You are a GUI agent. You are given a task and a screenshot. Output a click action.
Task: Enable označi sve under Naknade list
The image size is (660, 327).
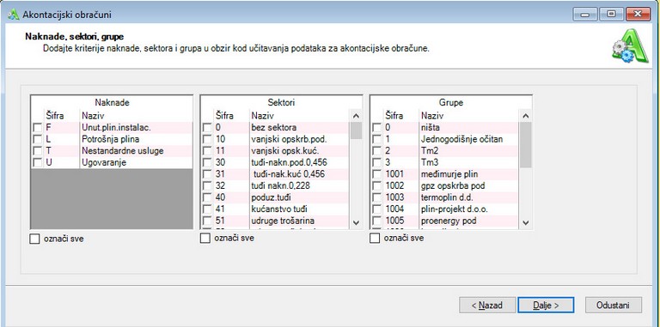[x=34, y=239]
